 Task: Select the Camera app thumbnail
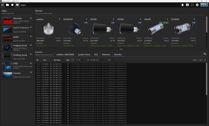(7, 75)
